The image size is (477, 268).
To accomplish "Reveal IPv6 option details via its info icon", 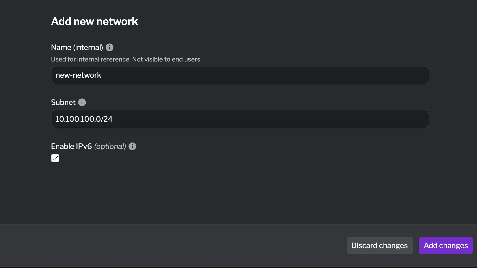I will tap(132, 146).
